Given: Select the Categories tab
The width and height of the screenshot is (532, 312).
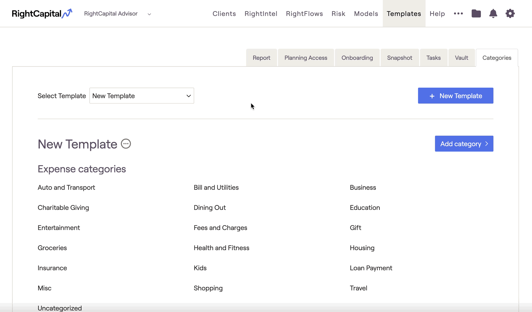Looking at the screenshot, I should point(497,58).
